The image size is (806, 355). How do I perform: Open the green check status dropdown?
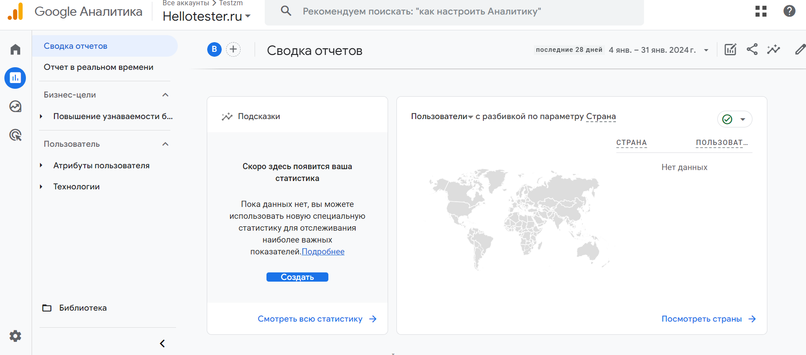pos(735,119)
